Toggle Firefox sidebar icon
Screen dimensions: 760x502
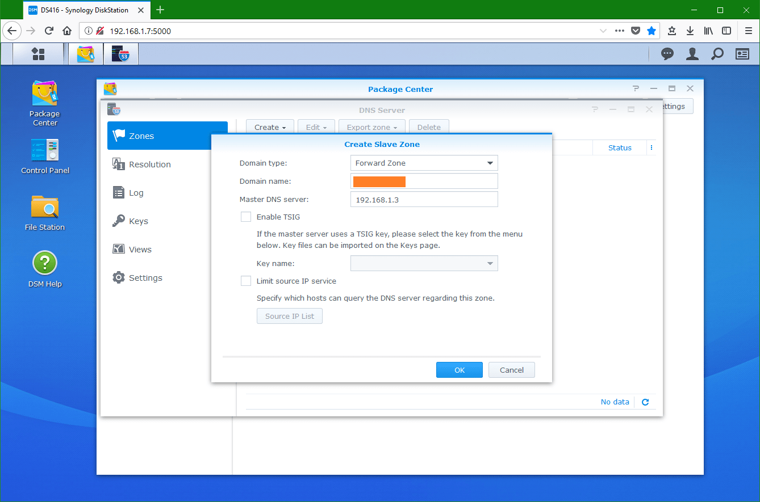coord(726,31)
